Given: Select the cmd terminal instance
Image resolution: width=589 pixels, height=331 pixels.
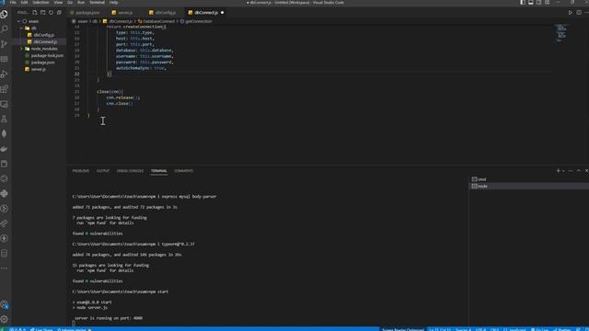Looking at the screenshot, I should pos(528,179).
